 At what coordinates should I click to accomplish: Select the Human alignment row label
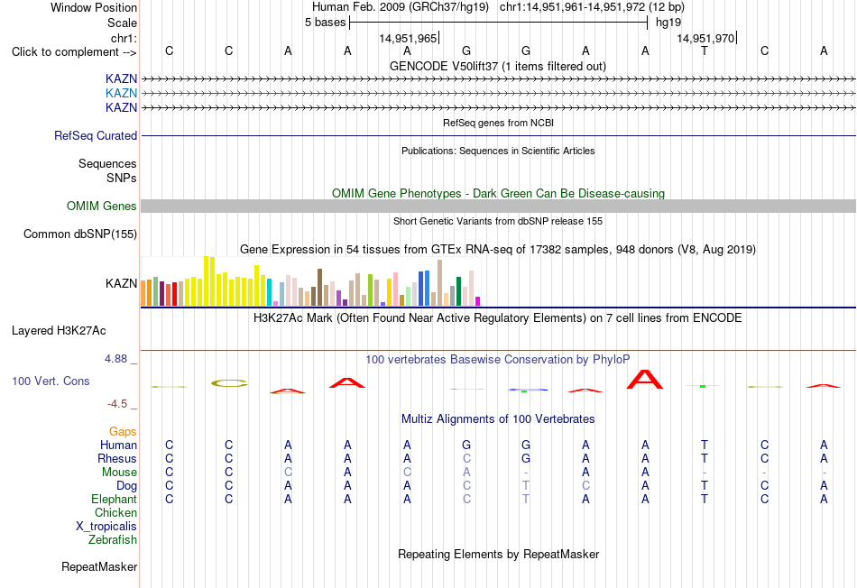[118, 446]
